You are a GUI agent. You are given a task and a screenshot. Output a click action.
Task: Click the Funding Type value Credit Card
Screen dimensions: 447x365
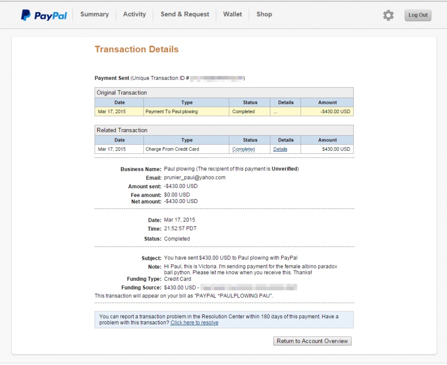tap(178, 279)
